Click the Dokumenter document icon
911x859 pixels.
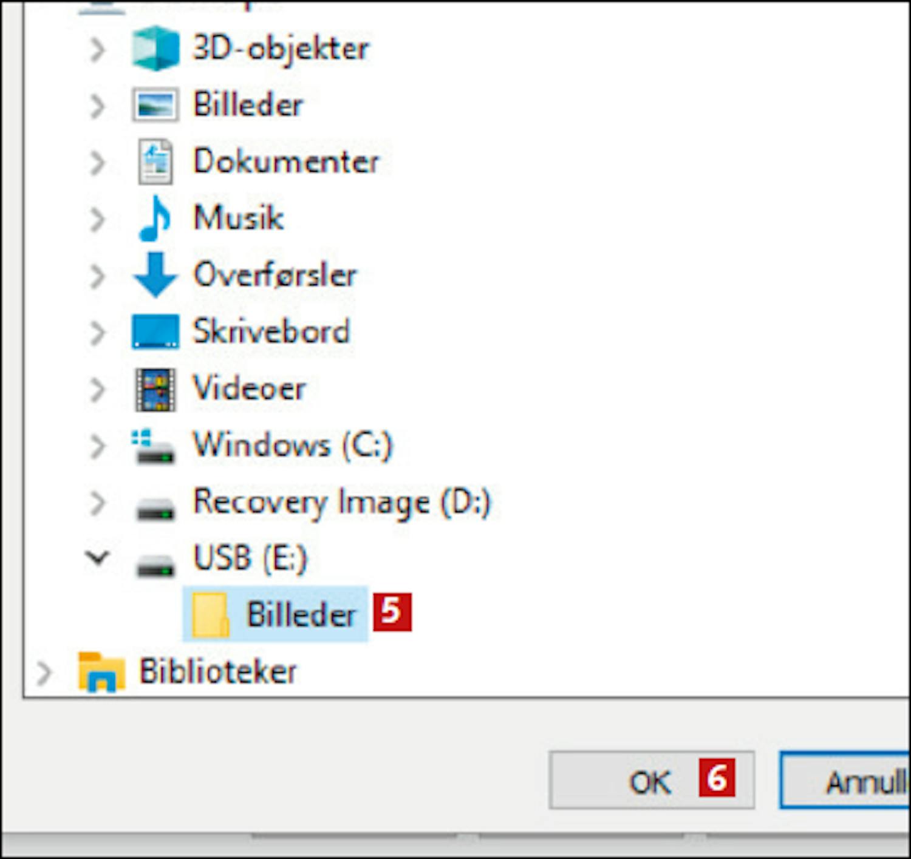coord(155,161)
